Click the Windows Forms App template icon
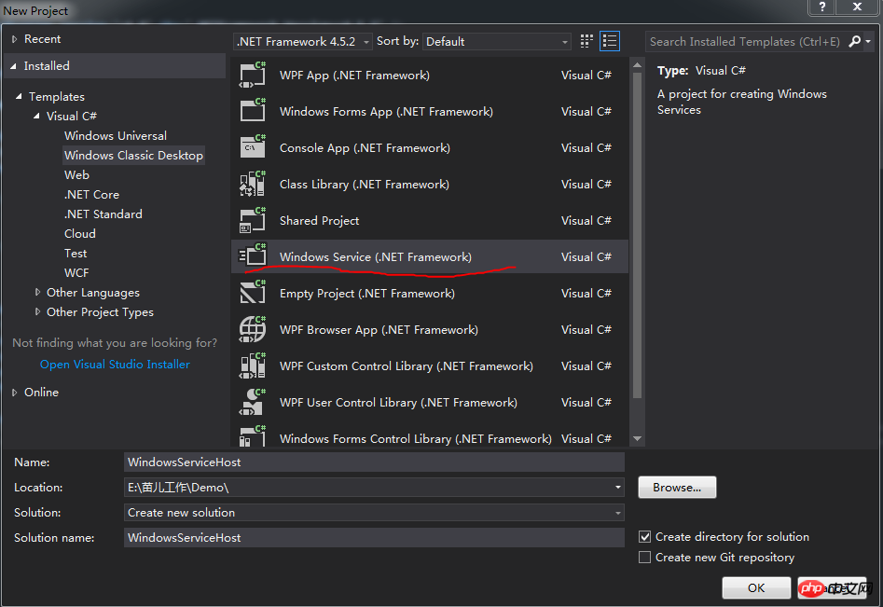The height and width of the screenshot is (607, 883). point(253,111)
